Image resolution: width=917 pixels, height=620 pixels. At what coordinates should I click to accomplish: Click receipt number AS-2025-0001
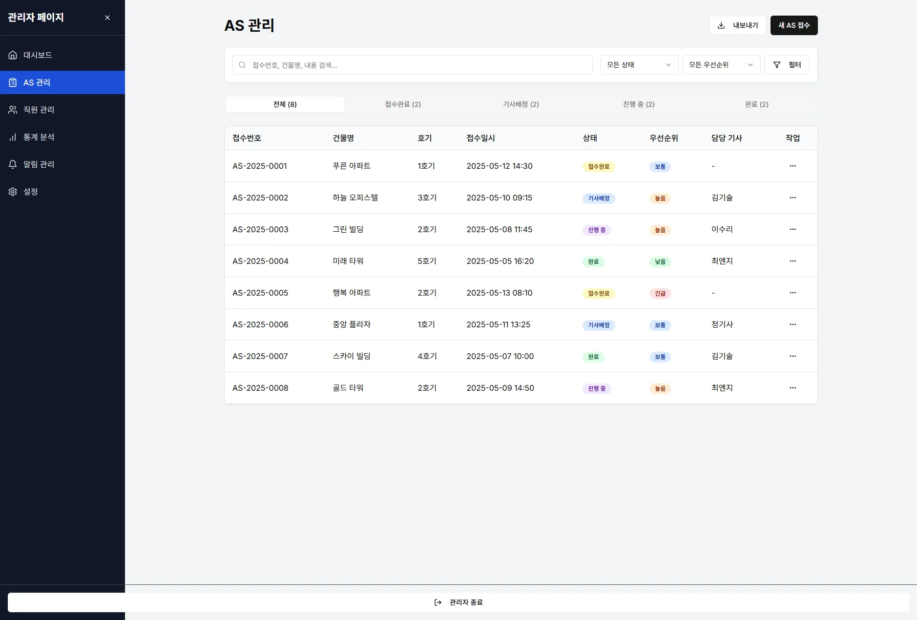[x=260, y=166]
